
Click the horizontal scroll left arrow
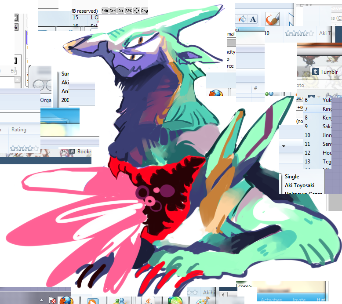223,295
